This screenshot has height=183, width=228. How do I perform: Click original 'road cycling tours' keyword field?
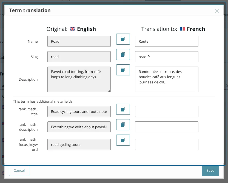click(79, 144)
